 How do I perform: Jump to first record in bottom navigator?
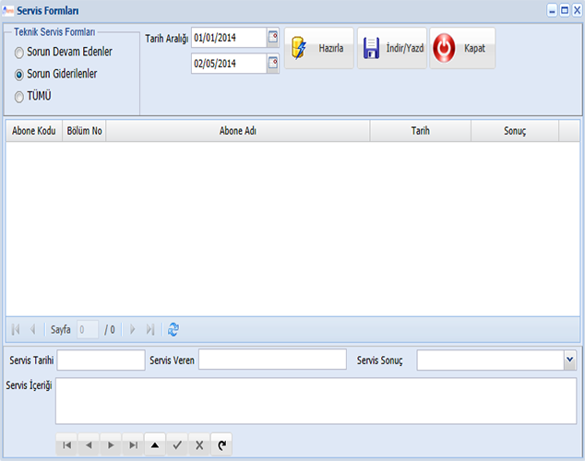pyautogui.click(x=66, y=444)
